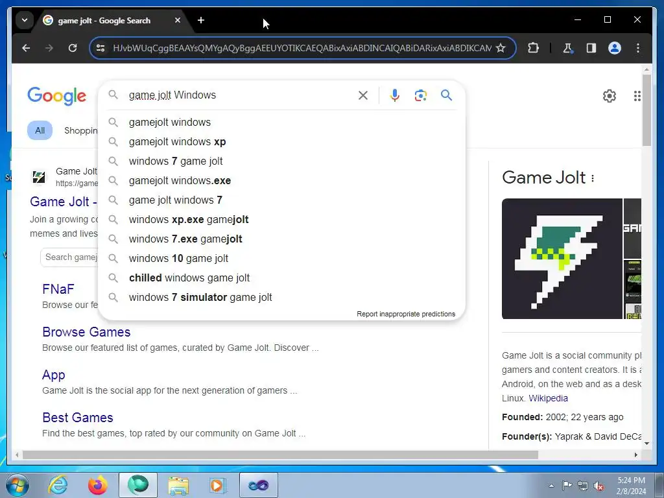This screenshot has height=498, width=664.
Task: Click the vertical scrollbar thumb
Action: (x=646, y=110)
